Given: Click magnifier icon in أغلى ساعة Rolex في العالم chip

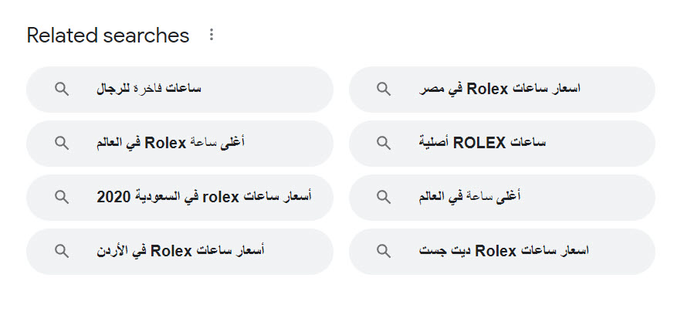Looking at the screenshot, I should click(62, 143).
